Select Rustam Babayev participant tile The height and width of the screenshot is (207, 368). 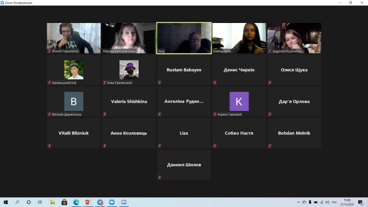tap(184, 70)
